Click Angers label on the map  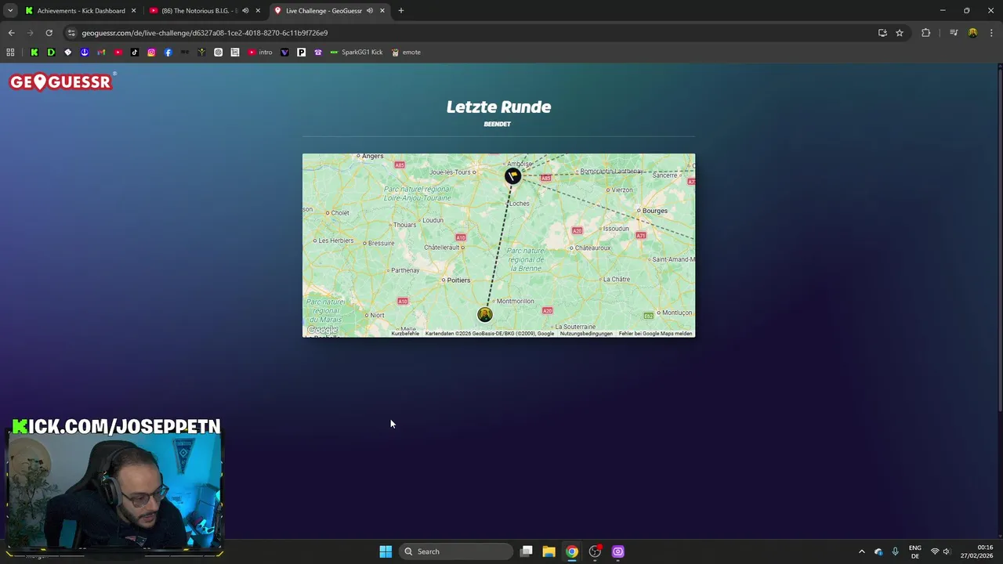[373, 156]
